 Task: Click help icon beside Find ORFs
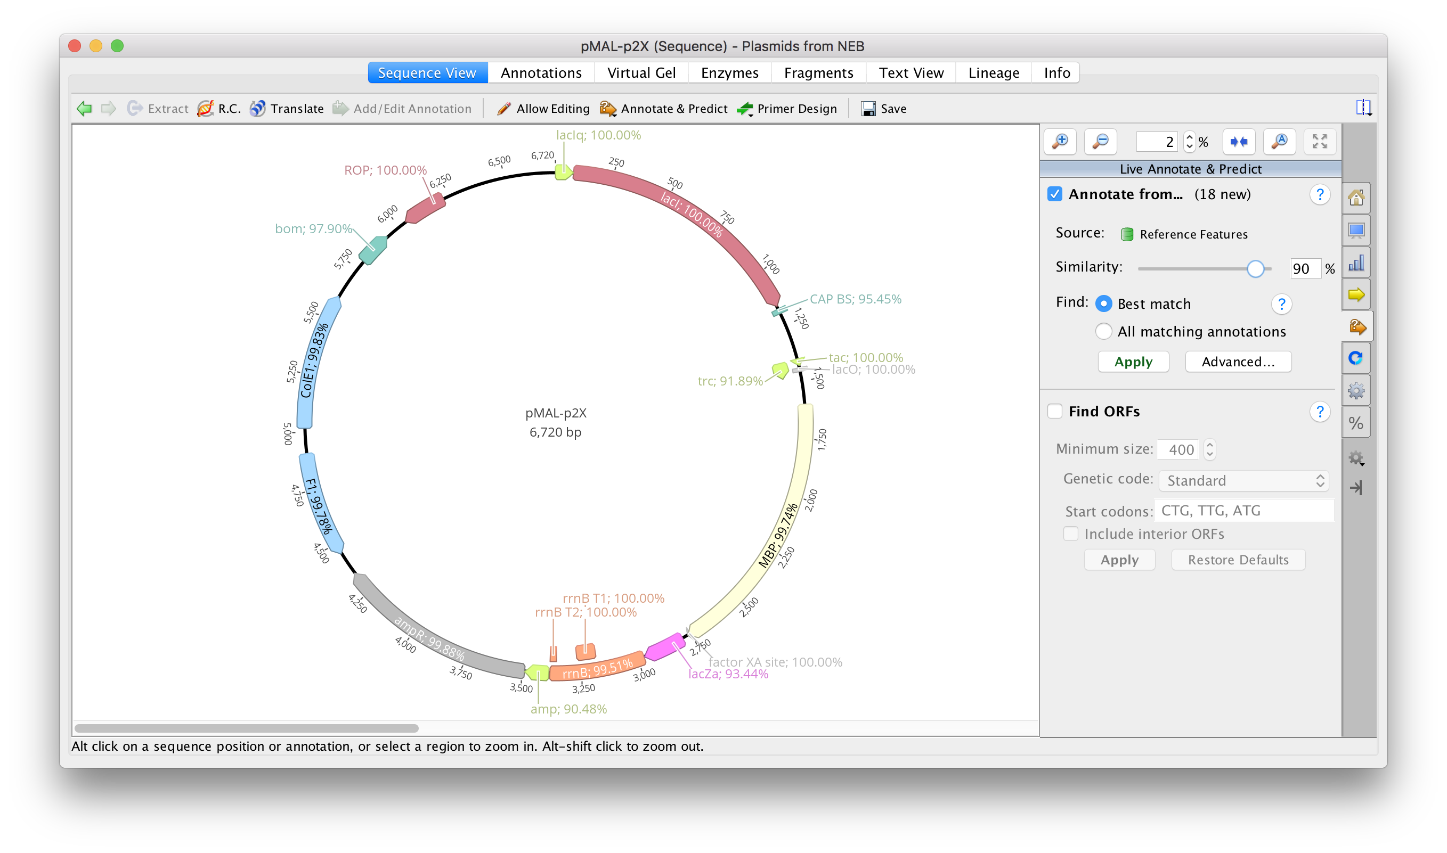pyautogui.click(x=1320, y=412)
